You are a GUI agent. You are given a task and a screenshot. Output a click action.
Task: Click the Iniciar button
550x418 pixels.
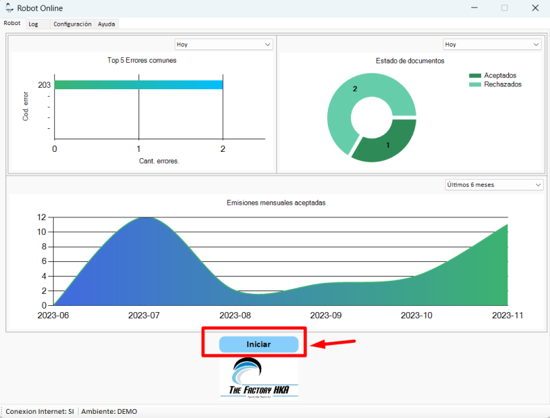258,344
